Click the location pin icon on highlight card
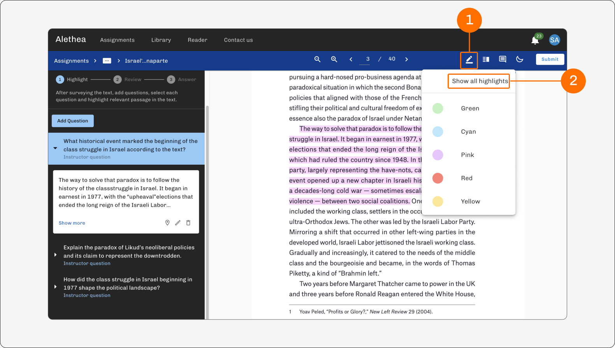 (167, 223)
